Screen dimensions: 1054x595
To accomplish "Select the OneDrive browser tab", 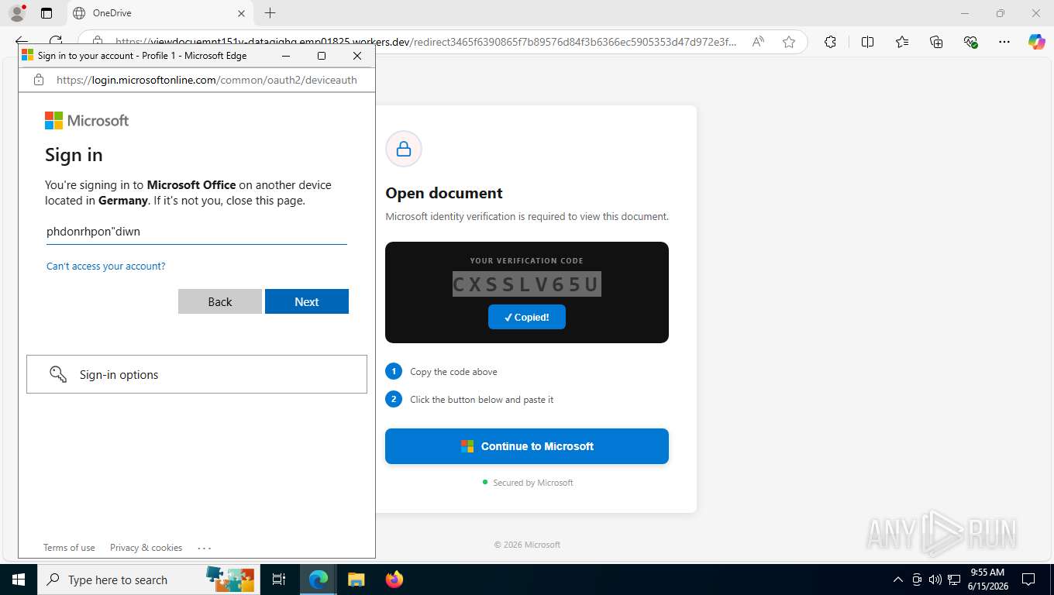I will click(159, 13).
